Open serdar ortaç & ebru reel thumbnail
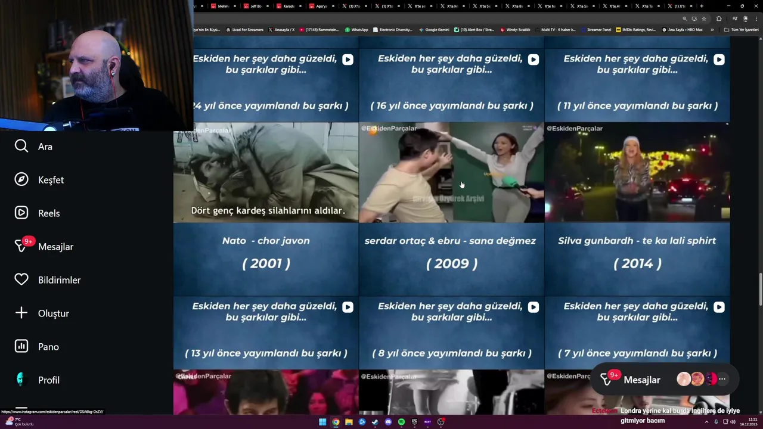The image size is (763, 429). coord(452,172)
